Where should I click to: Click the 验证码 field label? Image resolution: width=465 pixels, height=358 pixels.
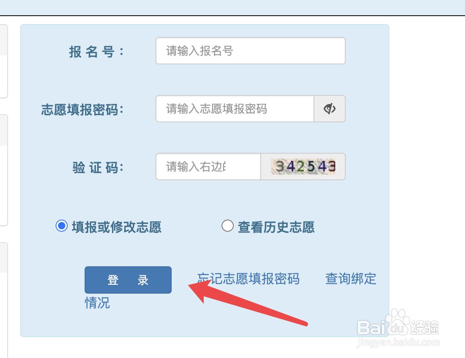[x=98, y=168]
